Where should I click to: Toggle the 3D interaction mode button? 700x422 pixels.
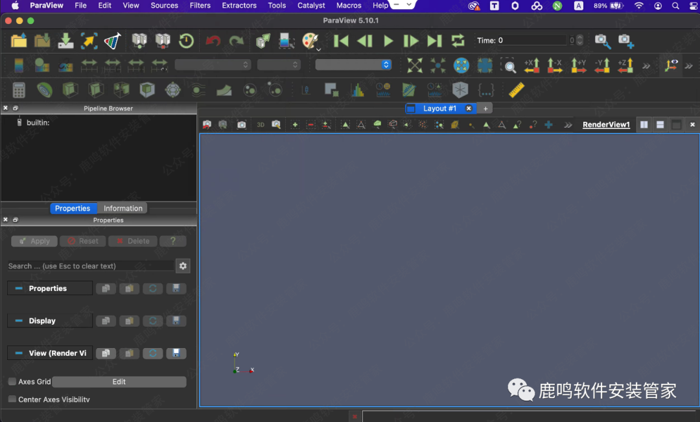261,124
